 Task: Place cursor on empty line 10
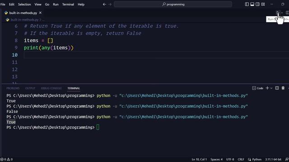pos(156,55)
